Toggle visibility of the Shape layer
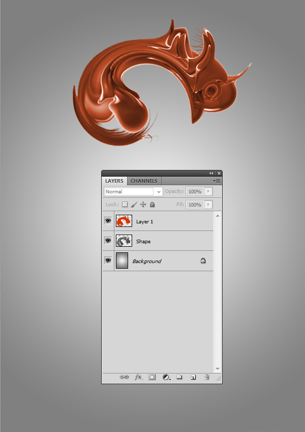305x432 pixels. tap(108, 241)
